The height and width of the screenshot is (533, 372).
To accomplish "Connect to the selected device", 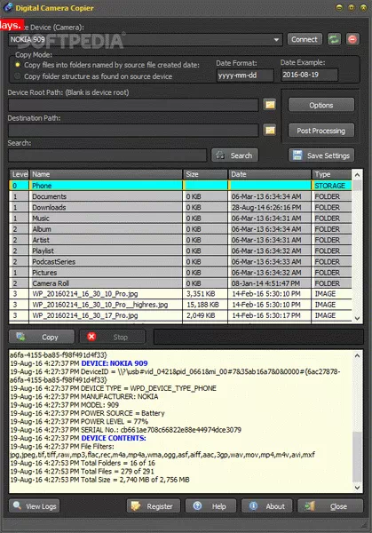I will pos(305,39).
